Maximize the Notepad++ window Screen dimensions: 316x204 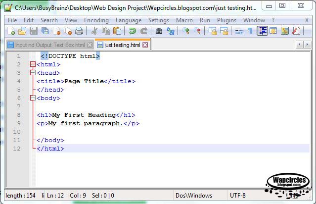[x=282, y=5]
